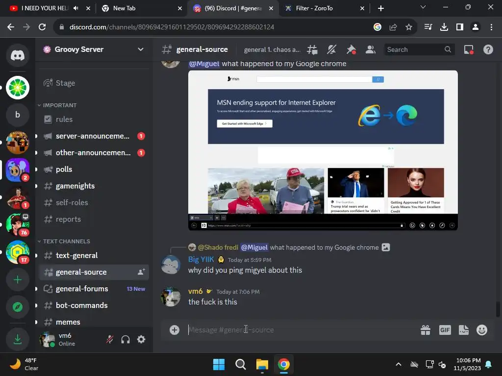Open Windows Start menu
This screenshot has height=376, width=502.
(219, 364)
